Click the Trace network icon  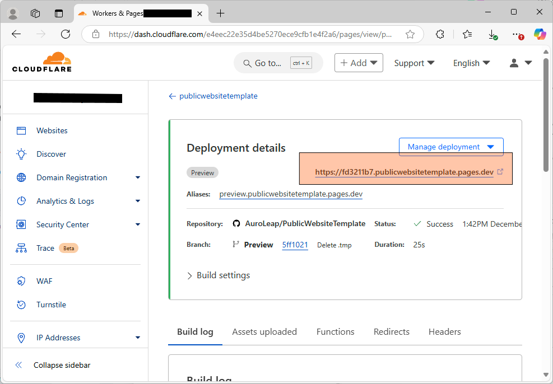point(21,248)
